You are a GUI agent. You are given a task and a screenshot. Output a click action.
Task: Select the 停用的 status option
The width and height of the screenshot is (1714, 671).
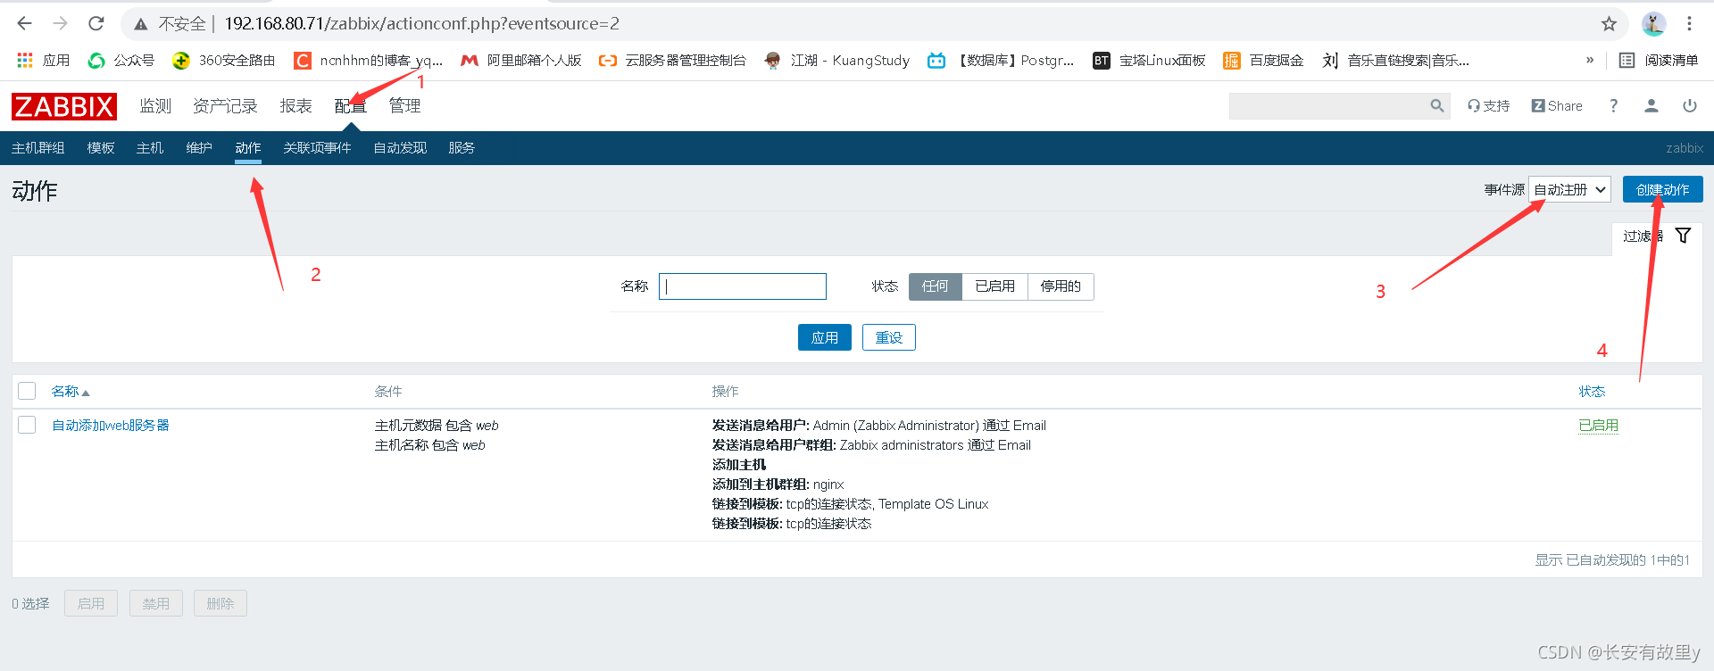click(x=1061, y=286)
